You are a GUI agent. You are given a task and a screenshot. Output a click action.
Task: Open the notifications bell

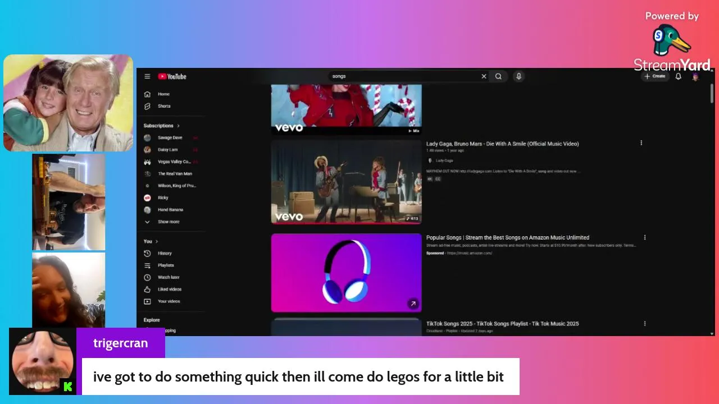click(678, 76)
